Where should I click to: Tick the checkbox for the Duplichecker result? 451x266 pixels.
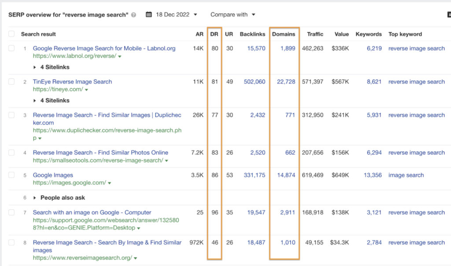[11, 115]
